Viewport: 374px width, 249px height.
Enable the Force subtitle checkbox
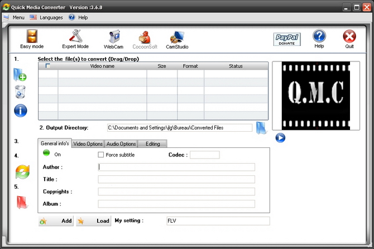[101, 155]
